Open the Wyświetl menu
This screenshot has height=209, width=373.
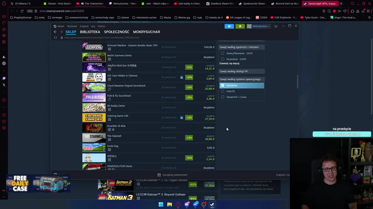pyautogui.click(x=72, y=26)
